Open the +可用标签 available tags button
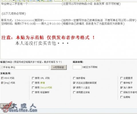 (59, 67)
